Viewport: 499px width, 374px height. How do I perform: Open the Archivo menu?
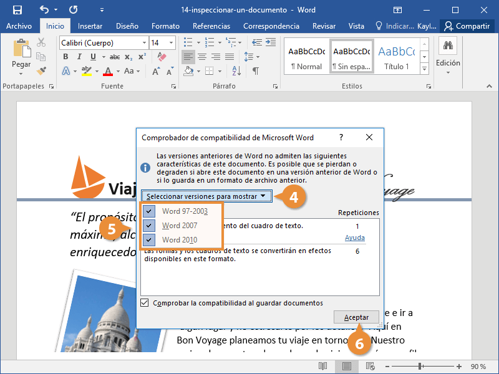pos(19,26)
